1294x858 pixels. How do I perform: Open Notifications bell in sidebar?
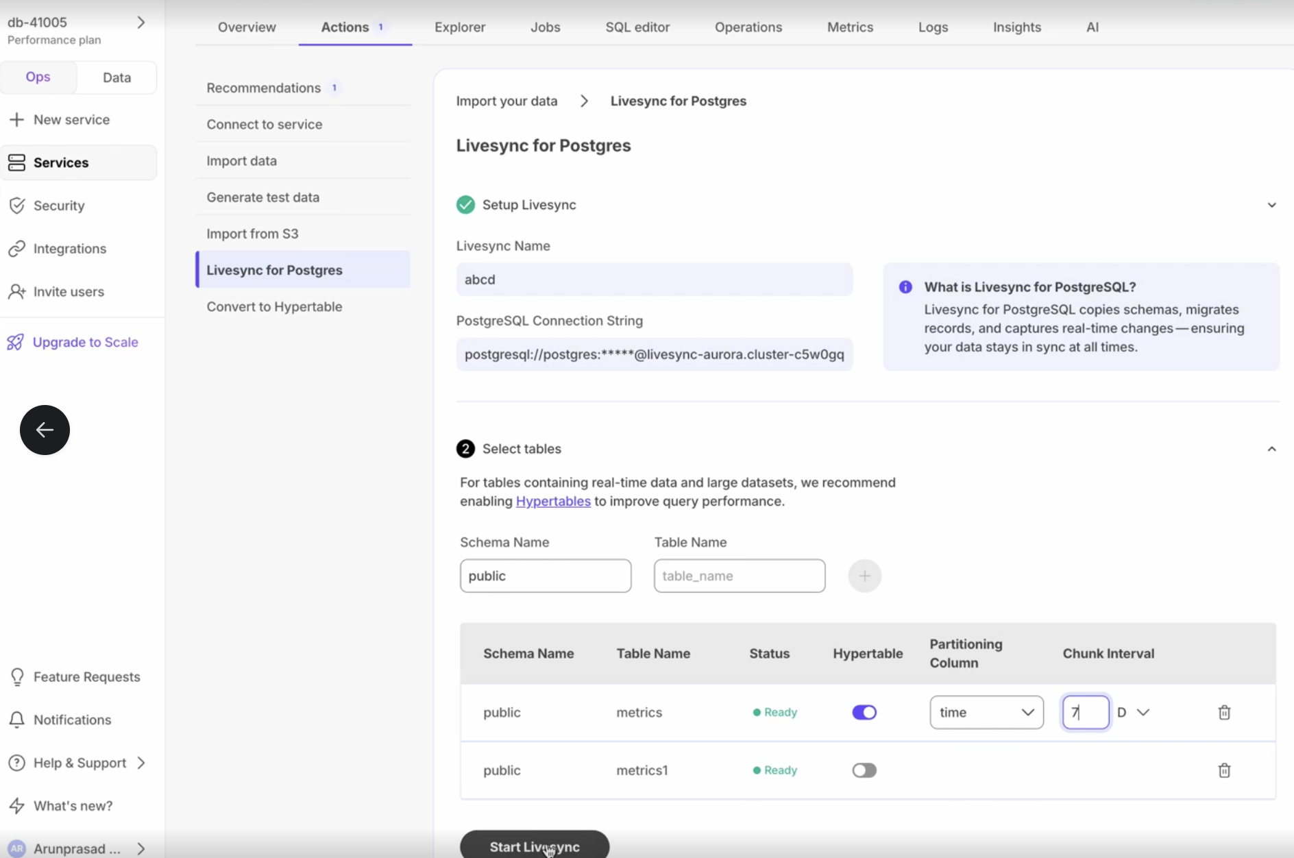(17, 720)
